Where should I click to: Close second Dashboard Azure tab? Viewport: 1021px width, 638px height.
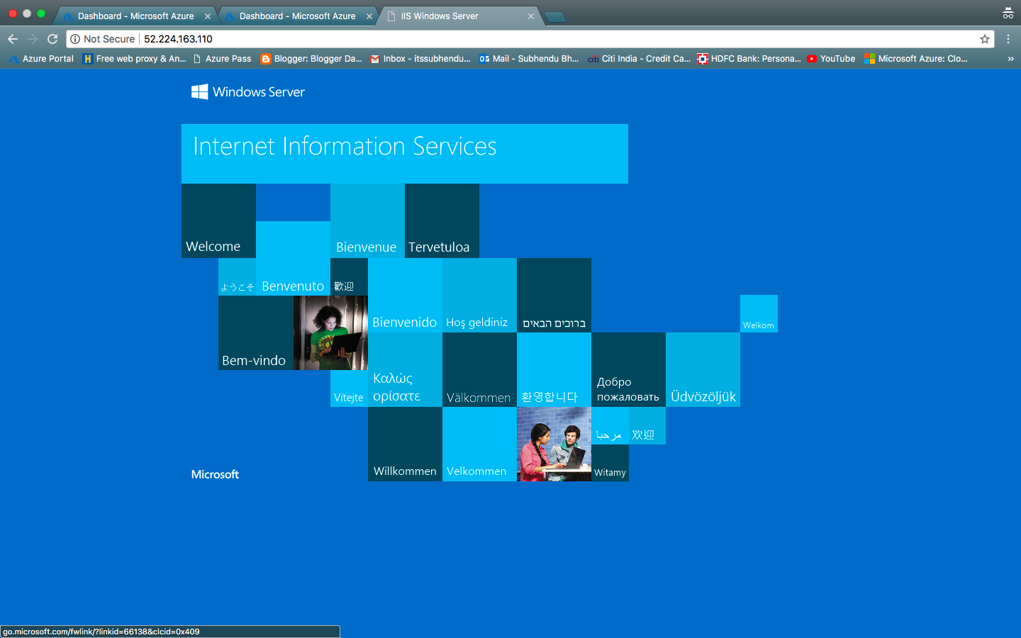pyautogui.click(x=369, y=16)
